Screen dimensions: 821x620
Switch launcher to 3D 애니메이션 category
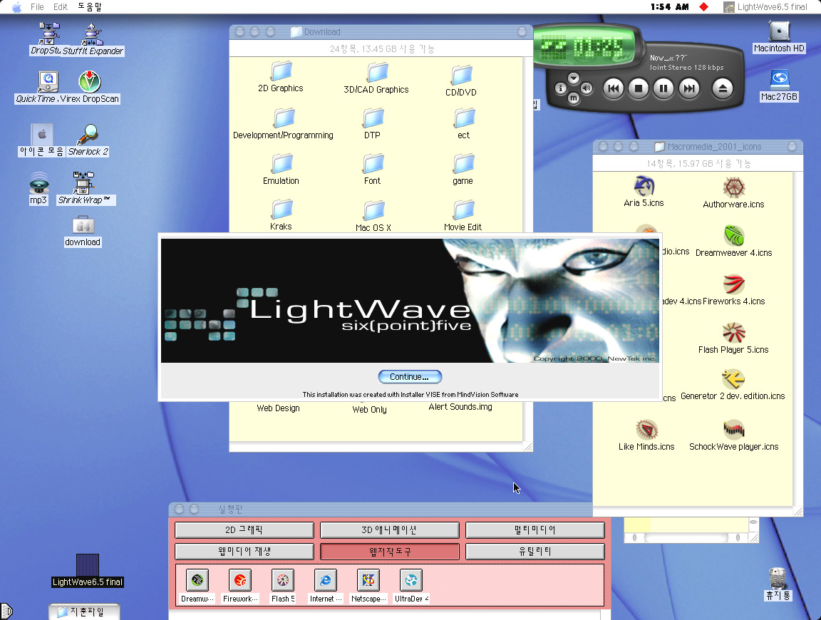click(x=389, y=530)
